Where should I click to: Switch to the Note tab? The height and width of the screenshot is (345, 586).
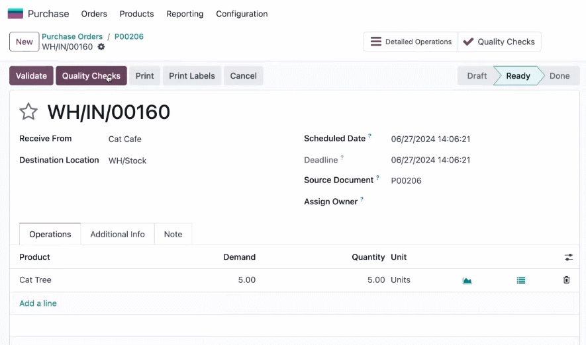point(173,234)
